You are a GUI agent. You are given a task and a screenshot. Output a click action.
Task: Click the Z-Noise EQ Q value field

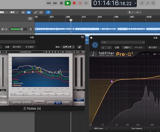point(63,94)
